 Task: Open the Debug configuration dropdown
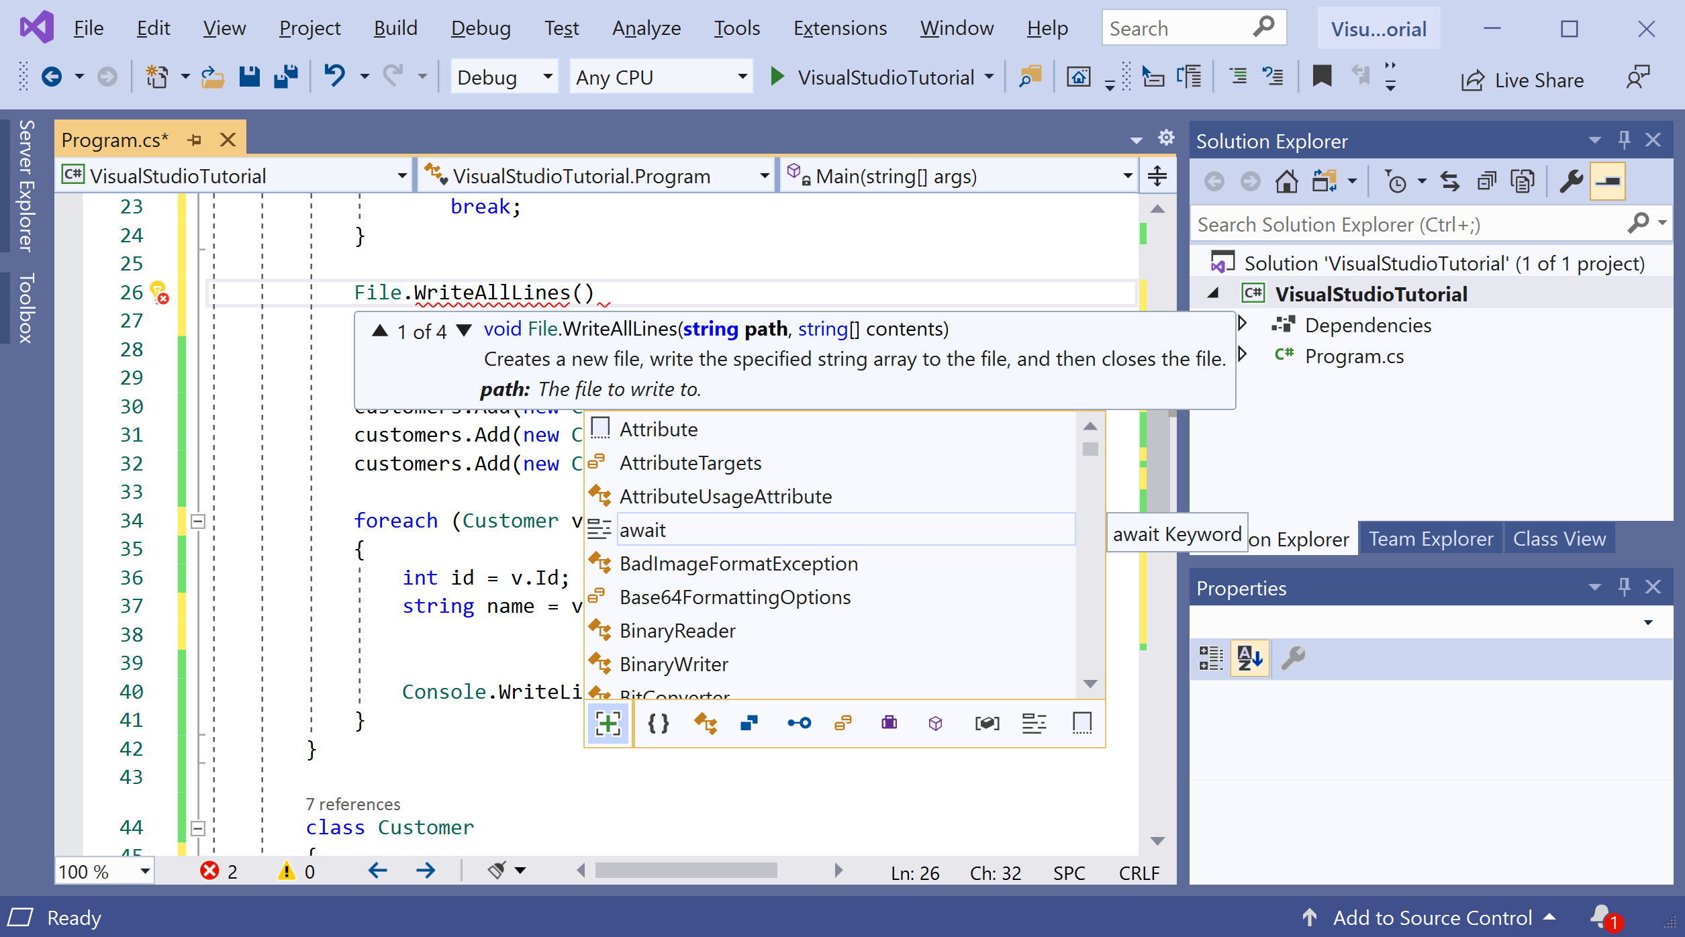(504, 77)
